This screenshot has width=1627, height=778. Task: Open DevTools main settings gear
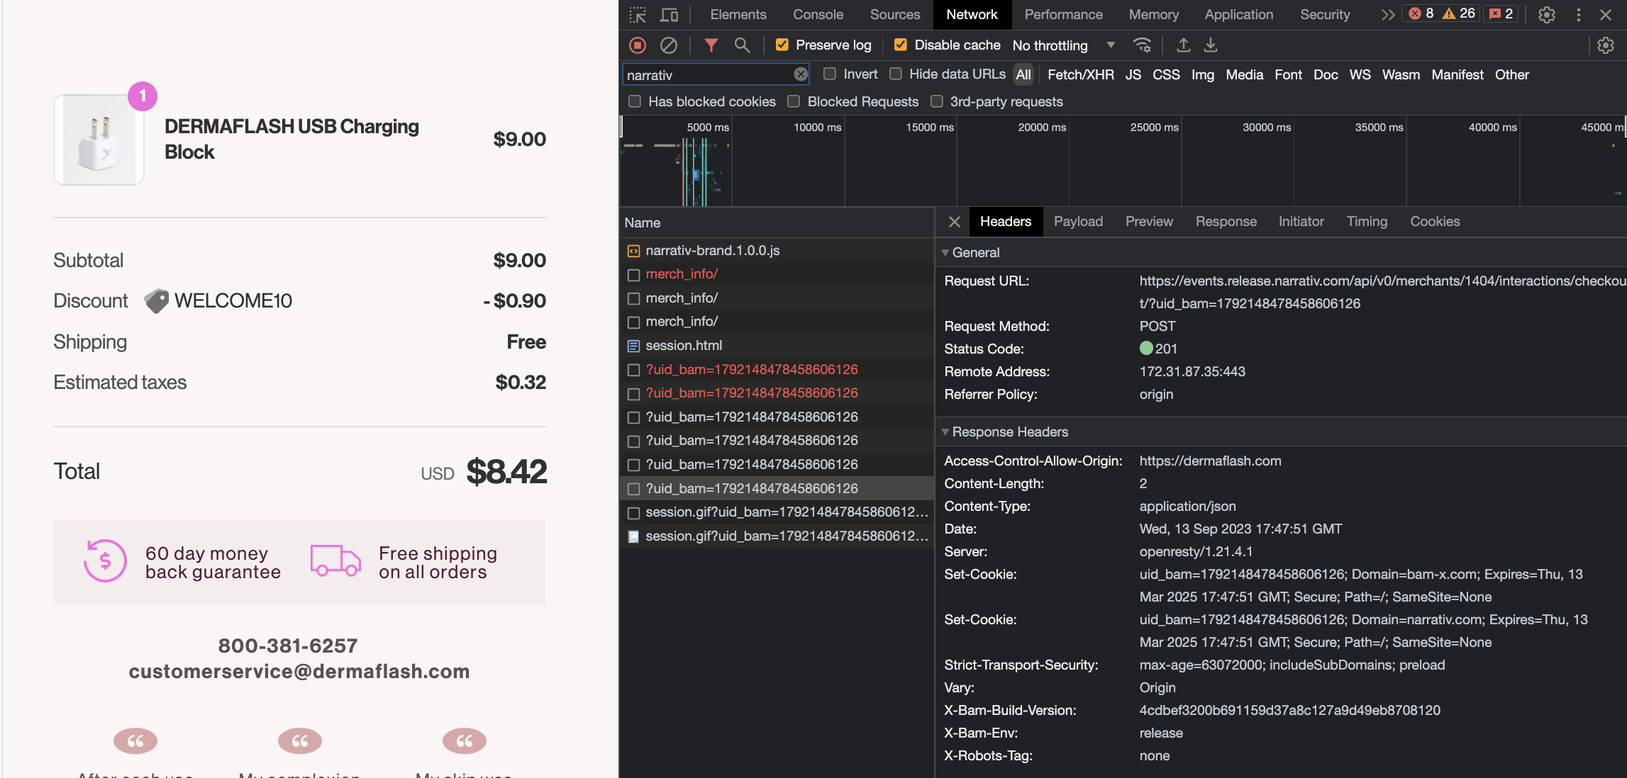point(1547,14)
